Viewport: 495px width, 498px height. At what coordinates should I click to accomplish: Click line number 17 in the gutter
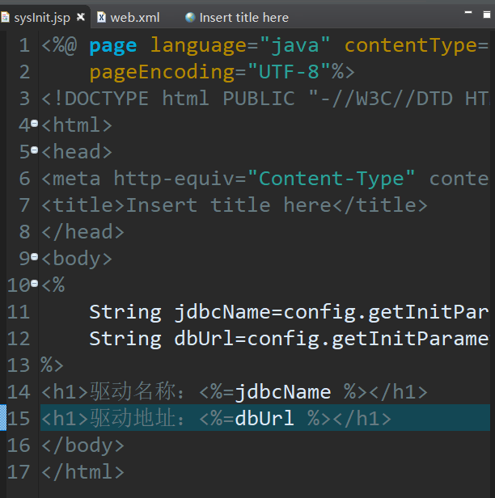click(x=19, y=472)
